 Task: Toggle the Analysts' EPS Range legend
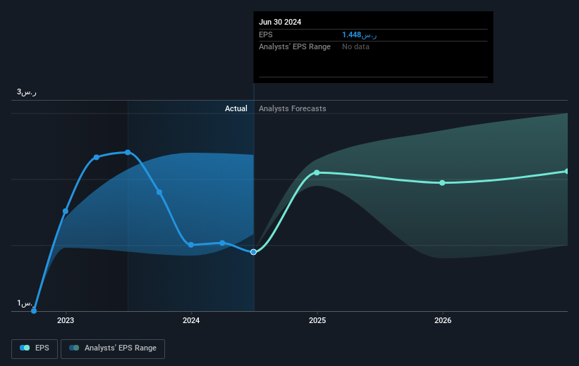point(113,348)
